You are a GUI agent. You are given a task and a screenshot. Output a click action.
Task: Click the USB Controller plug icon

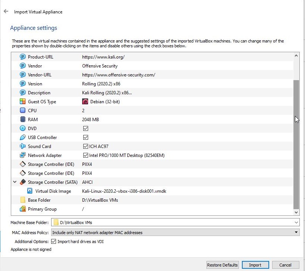pos(22,137)
